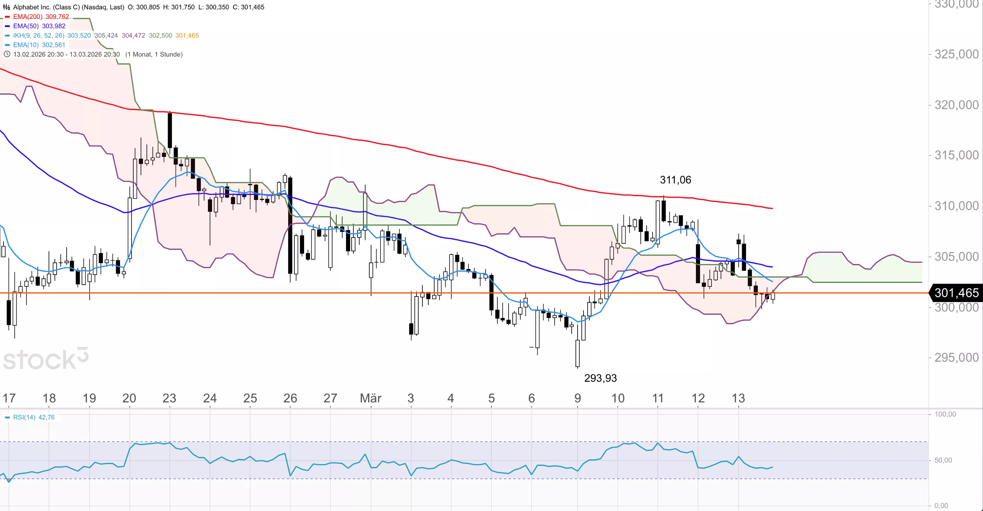Click the clock icon beside the date range
The width and height of the screenshot is (983, 511).
click(7, 54)
